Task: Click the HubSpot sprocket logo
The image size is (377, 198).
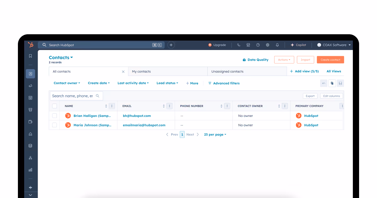Action: pos(30,45)
